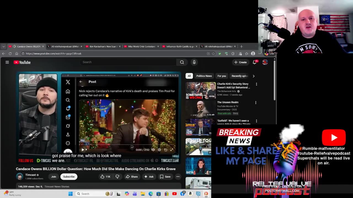Select the For you filter chip
Viewport: 353px width, 198px height.
222,76
